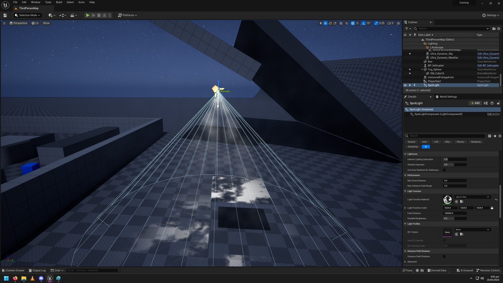The image size is (503, 283).
Task: Enable Use Area Shadows for Stationary Light
Action: point(444,170)
